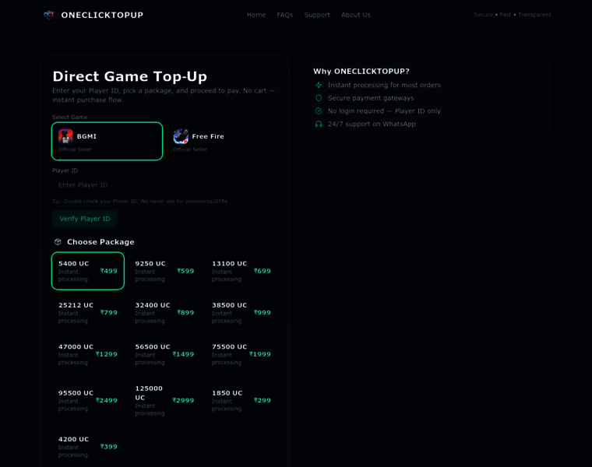The image size is (592, 467).
Task: Select the BGMI game card
Action: pyautogui.click(x=107, y=141)
